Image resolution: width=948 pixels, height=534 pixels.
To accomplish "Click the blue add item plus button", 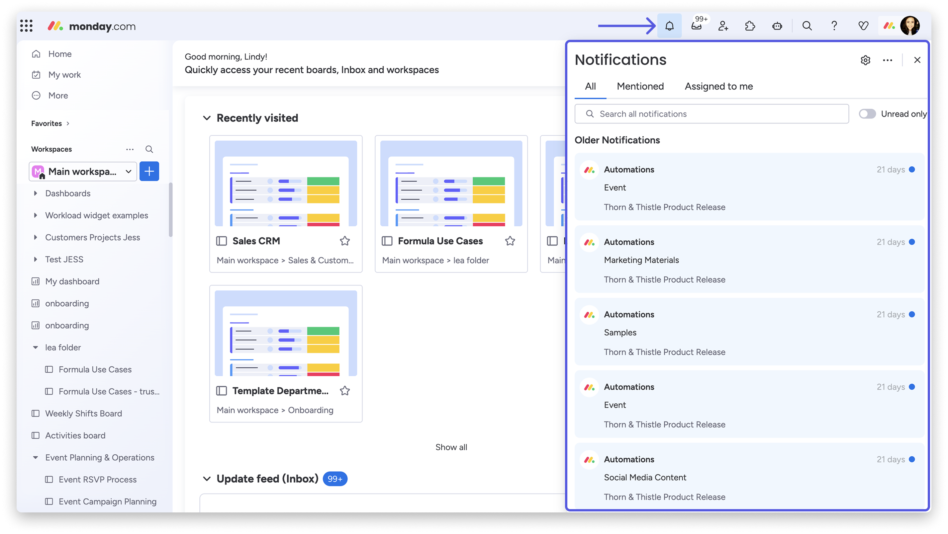I will (x=149, y=172).
